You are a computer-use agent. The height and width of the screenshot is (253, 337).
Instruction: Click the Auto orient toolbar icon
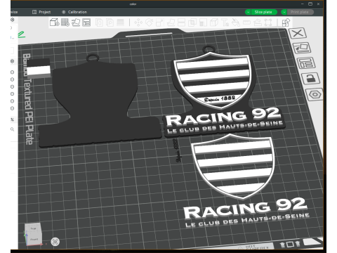76,22
